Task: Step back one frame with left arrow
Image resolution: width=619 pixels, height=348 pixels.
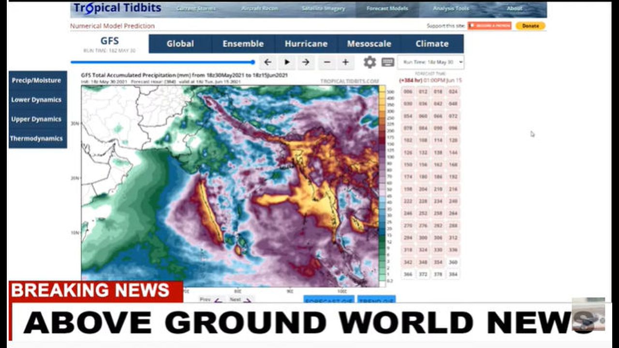Action: point(267,62)
